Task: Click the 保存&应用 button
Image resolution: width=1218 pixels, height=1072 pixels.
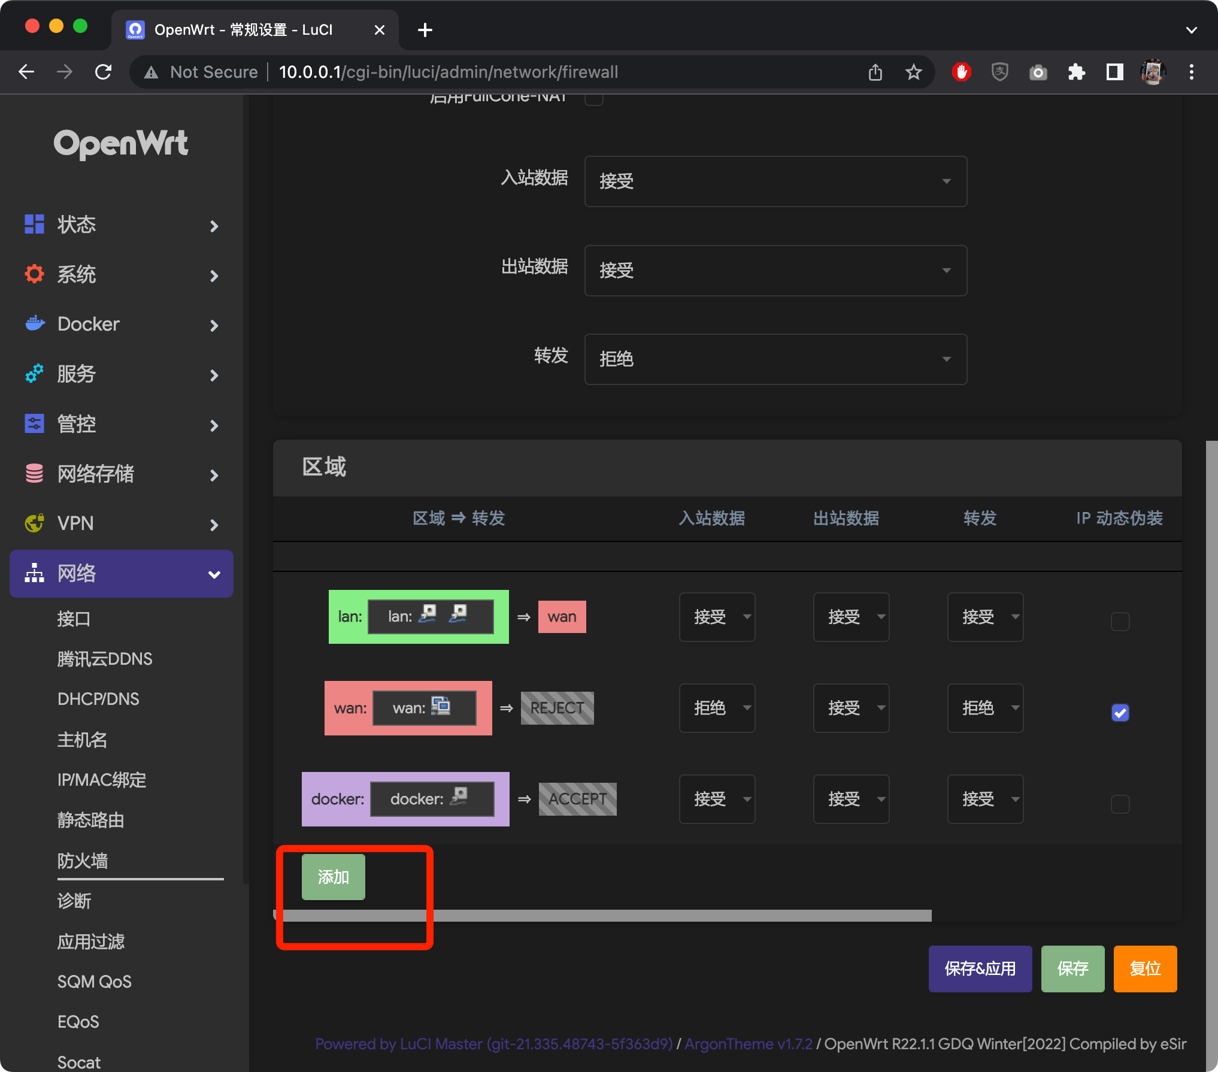Action: 980,968
